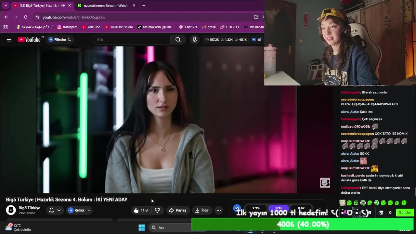This screenshot has height=234, width=416.
Task: View site information for youtube.com
Action: (x=37, y=17)
